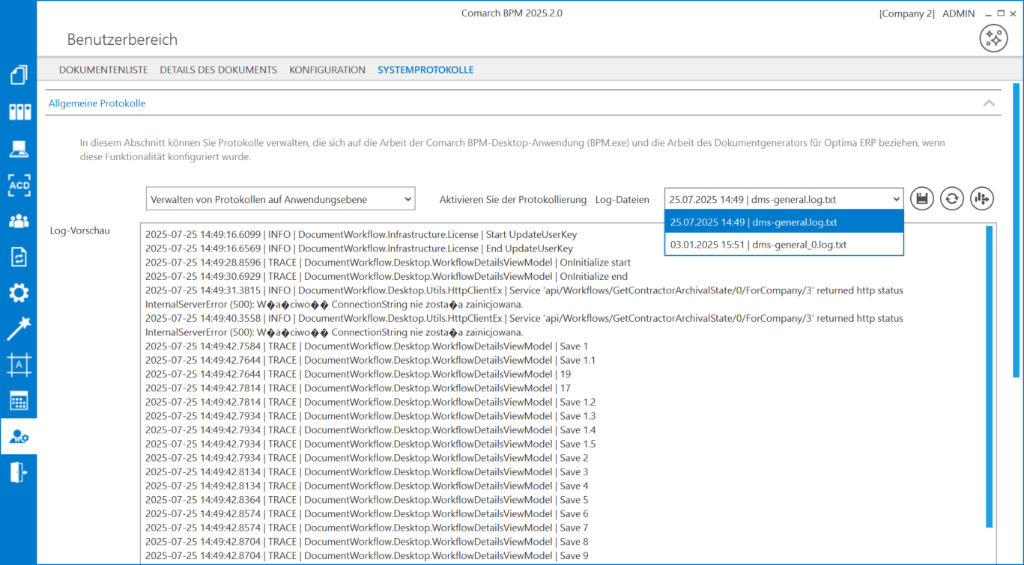Click the magic wand sidebar icon
This screenshot has height=565, width=1024.
click(x=19, y=329)
